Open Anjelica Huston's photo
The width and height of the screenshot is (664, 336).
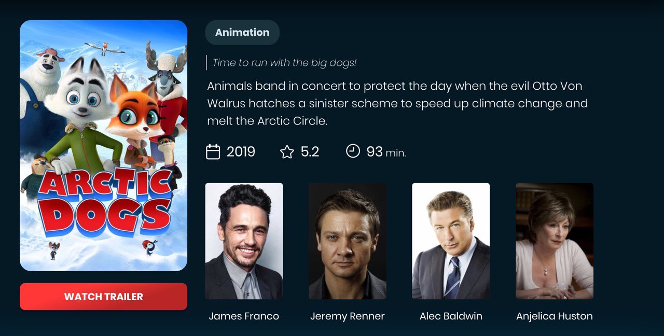pyautogui.click(x=555, y=241)
